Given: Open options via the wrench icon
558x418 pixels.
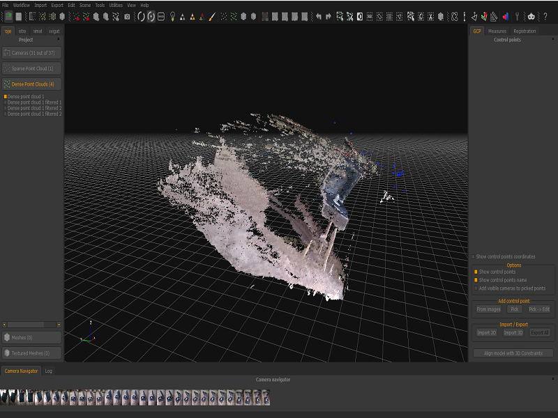Looking at the screenshot, I should (x=518, y=16).
